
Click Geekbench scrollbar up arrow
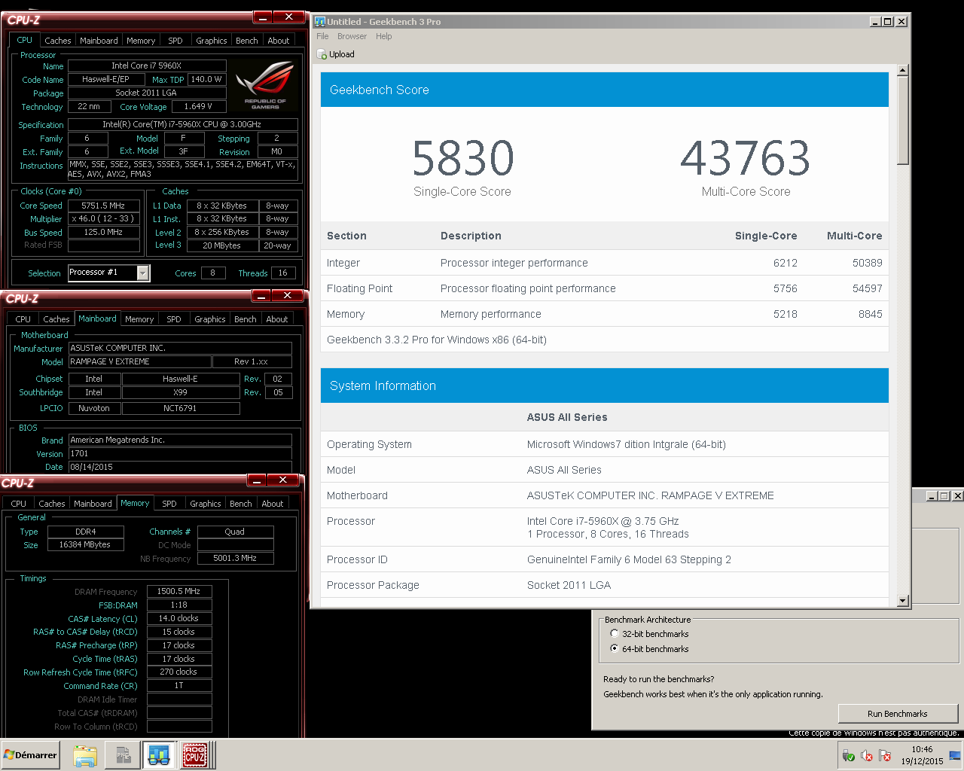click(903, 71)
